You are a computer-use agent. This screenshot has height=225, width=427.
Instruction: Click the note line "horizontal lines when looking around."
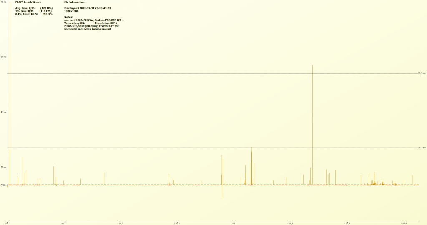(88, 29)
